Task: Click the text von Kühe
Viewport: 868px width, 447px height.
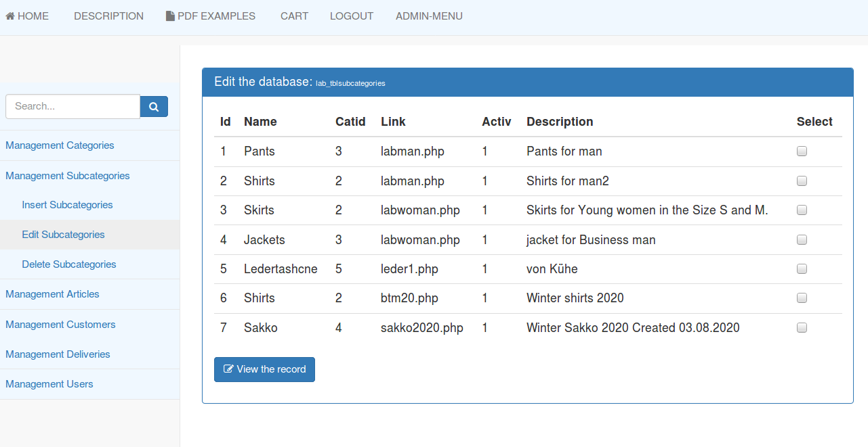Action: [552, 269]
